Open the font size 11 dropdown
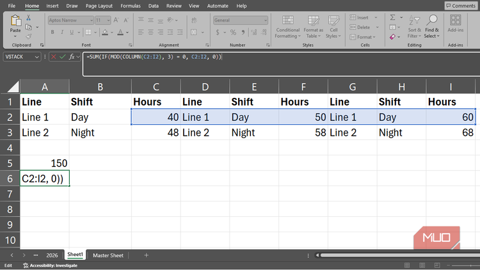The width and height of the screenshot is (480, 270). pyautogui.click(x=108, y=20)
